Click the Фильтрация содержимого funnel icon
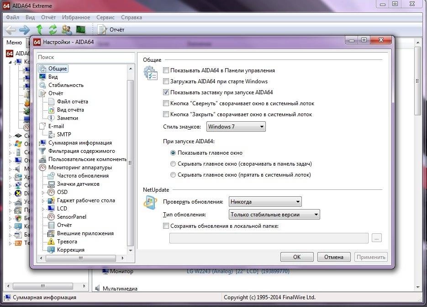427x307 pixels. pyautogui.click(x=42, y=151)
